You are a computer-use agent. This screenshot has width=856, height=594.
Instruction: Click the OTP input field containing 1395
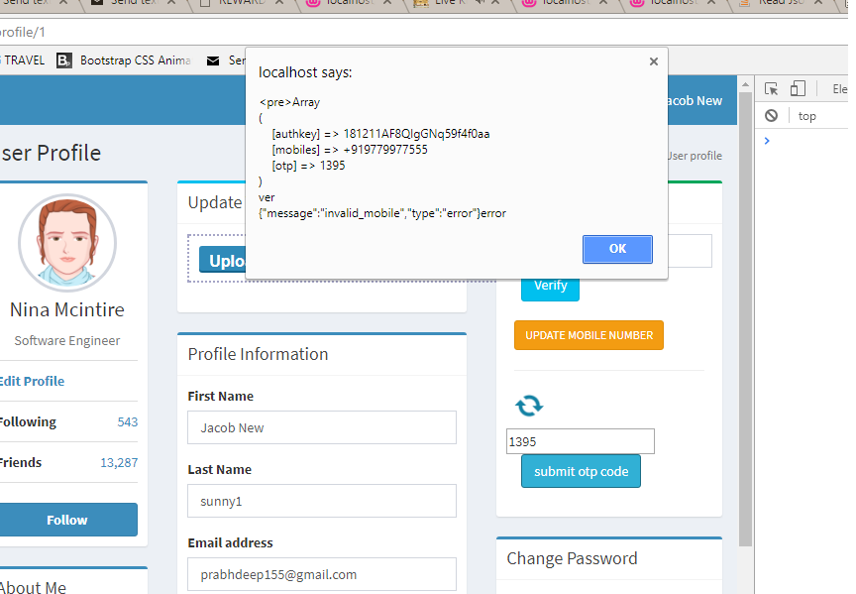[581, 441]
